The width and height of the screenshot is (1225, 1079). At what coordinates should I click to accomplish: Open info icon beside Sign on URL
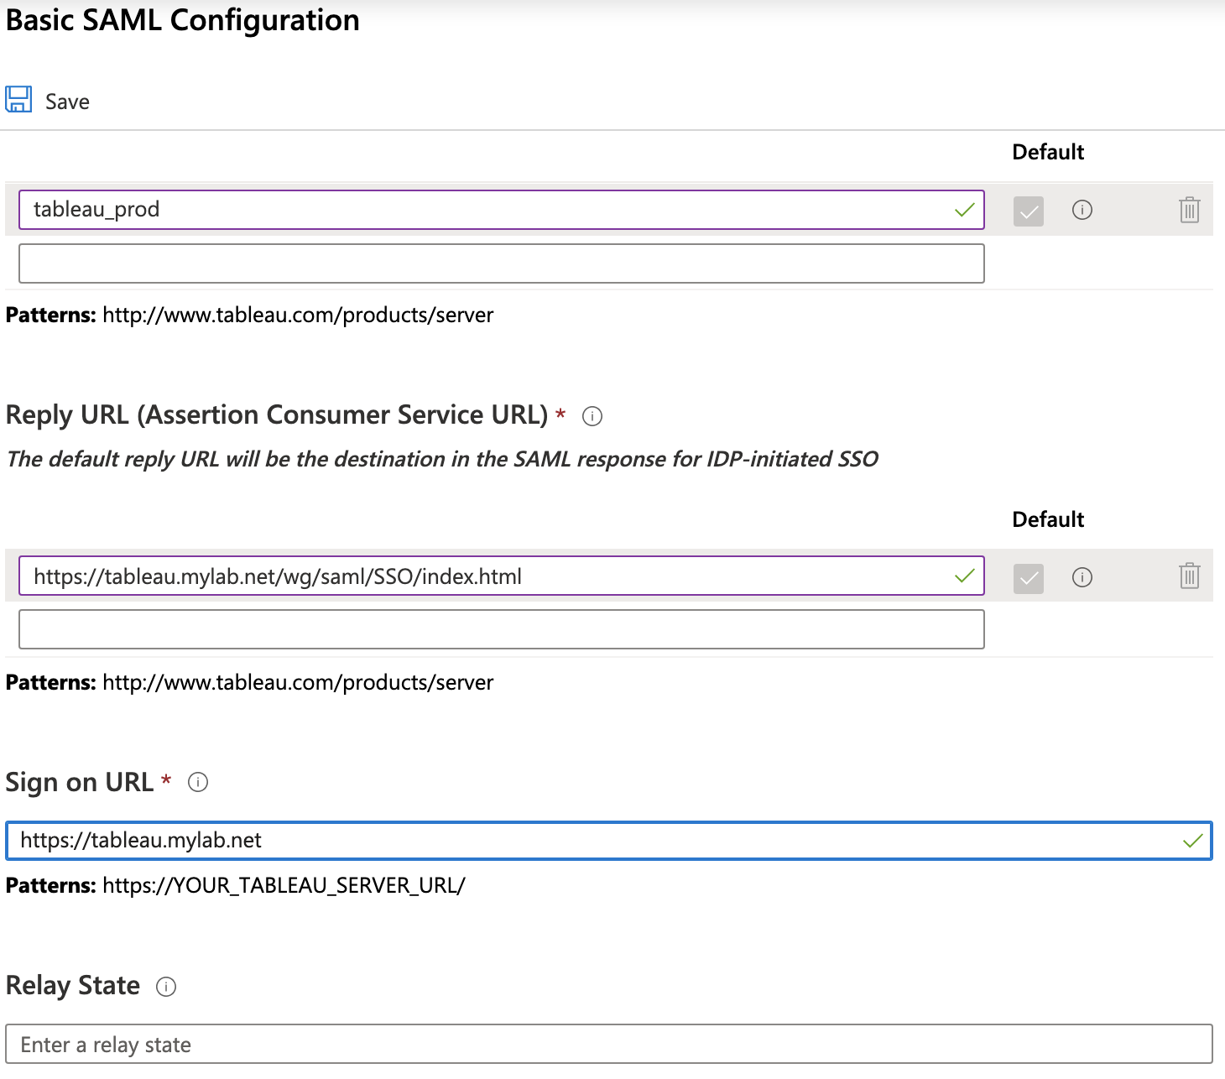tap(198, 782)
